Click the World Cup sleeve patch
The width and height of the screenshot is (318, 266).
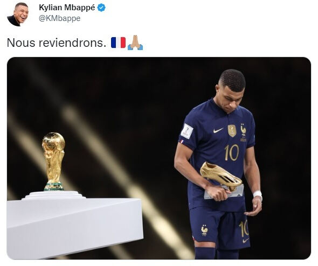187,131
